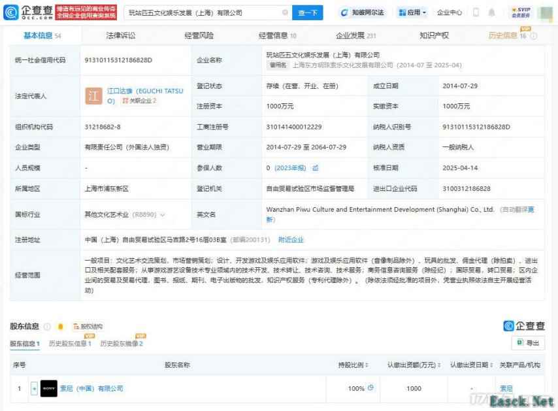Switch to the 历史信息 tab
This screenshot has width=558, height=411.
pos(507,35)
